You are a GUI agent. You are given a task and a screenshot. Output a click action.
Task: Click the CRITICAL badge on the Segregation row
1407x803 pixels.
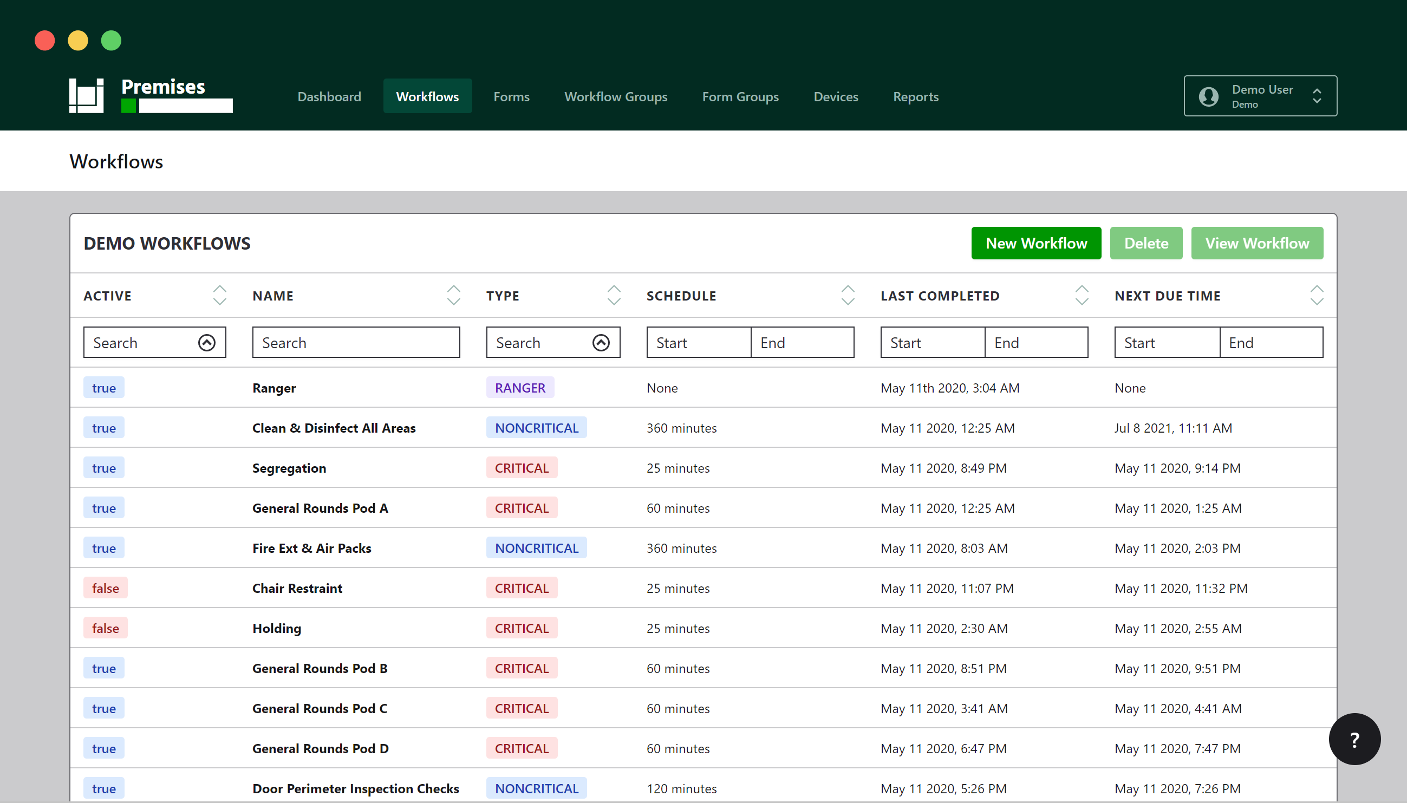[520, 467]
